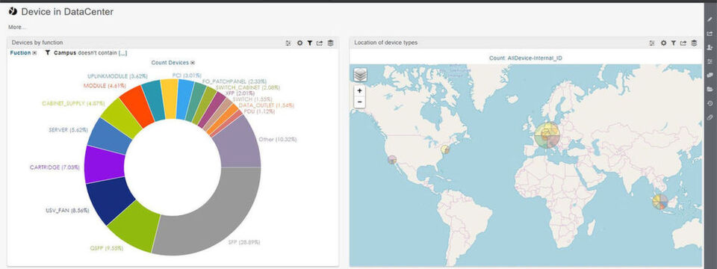Open sliders options in Devices by function panel

click(x=288, y=43)
